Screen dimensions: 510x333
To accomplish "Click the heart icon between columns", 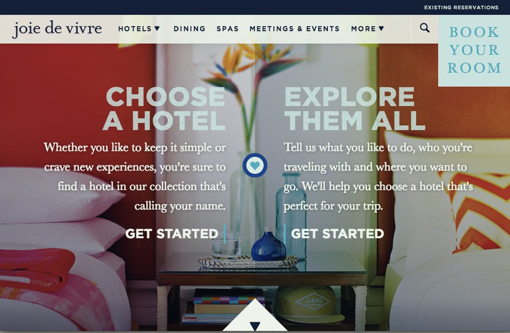I will coord(255,165).
